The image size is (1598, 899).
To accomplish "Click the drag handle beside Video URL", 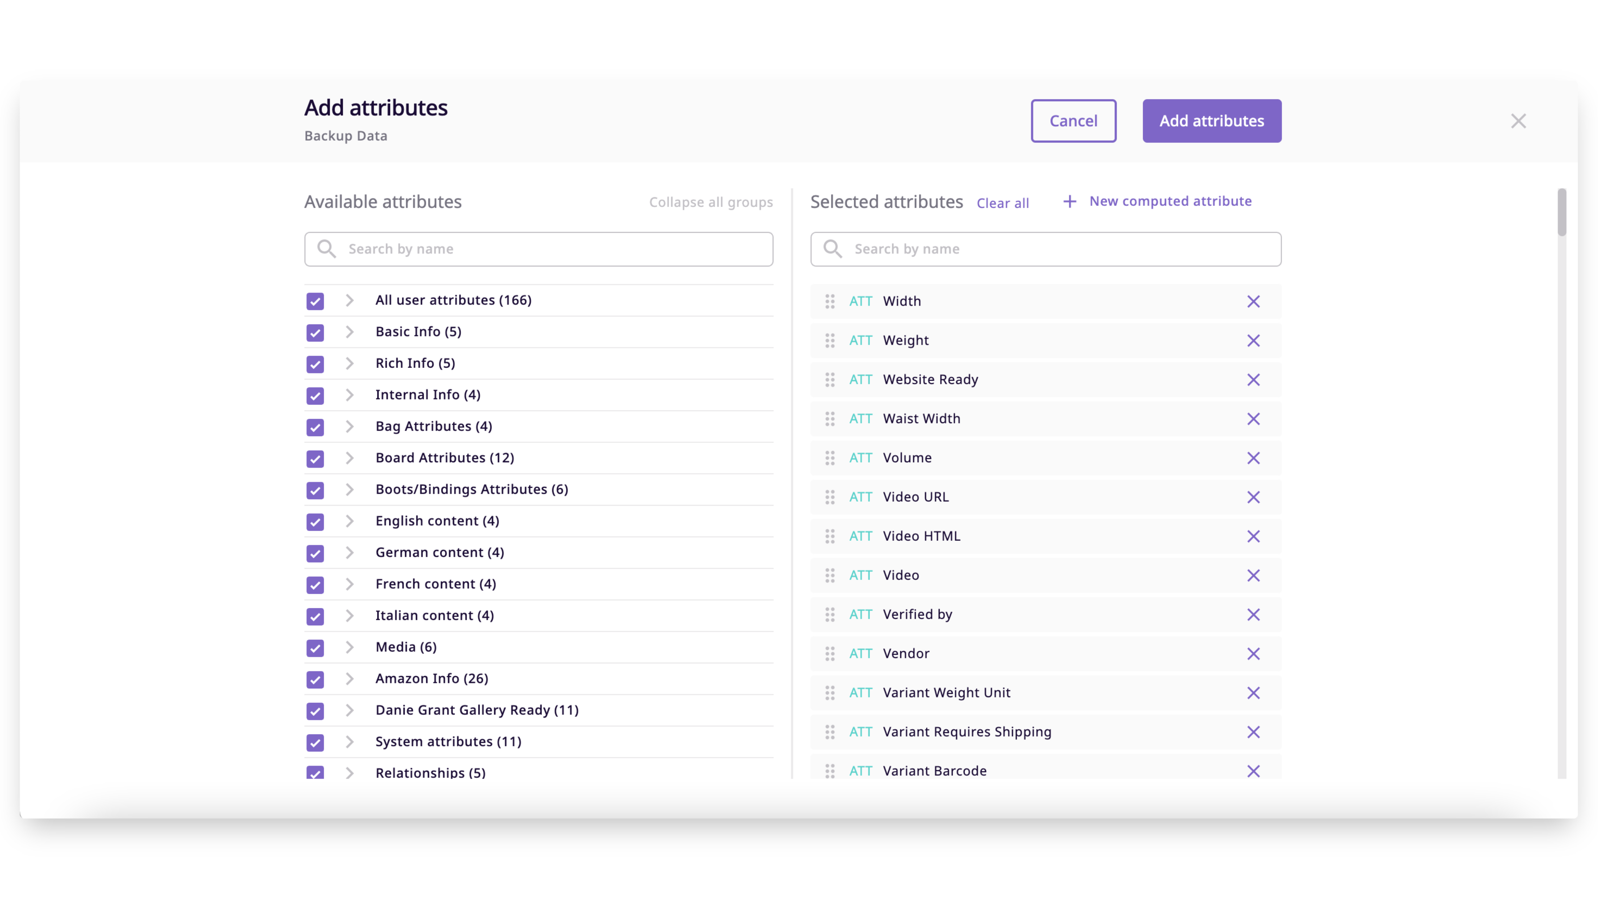I will [x=830, y=497].
